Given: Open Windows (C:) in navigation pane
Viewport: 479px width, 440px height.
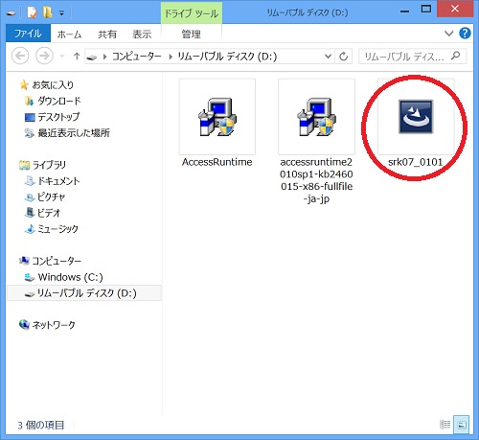Looking at the screenshot, I should (70, 277).
